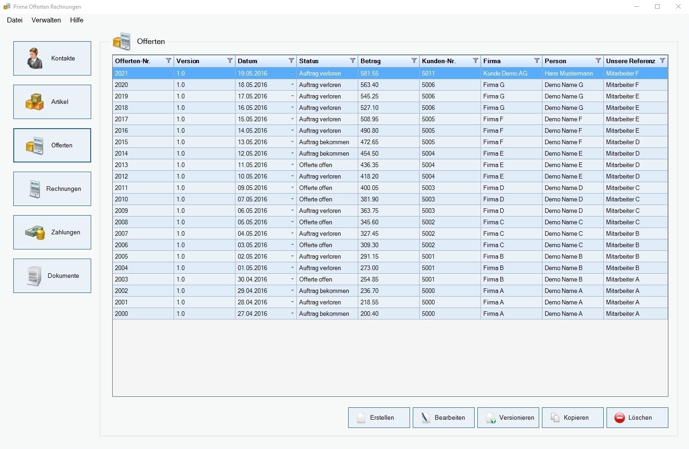Select offer number 2015
The image size is (689, 449).
(143, 142)
